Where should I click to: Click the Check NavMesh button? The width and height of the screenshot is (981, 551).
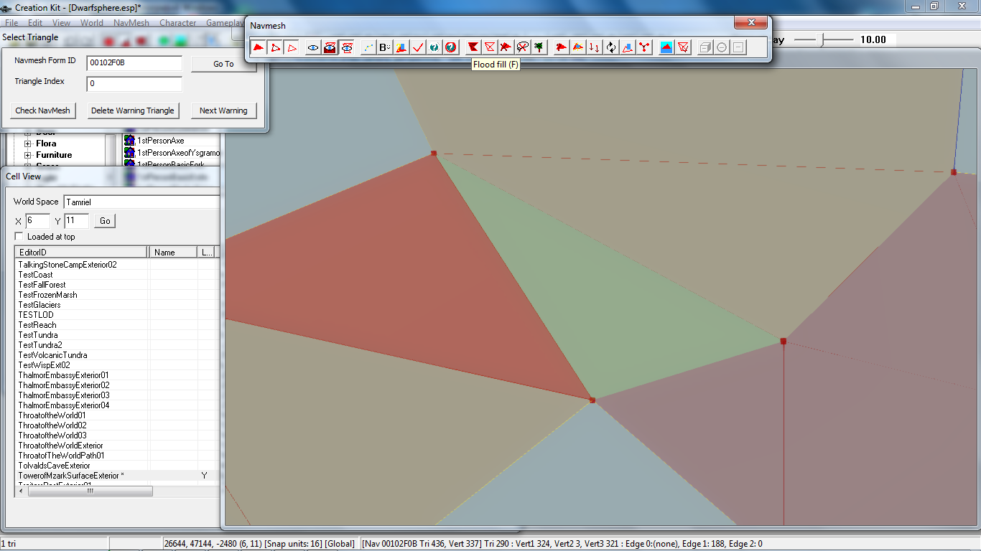(43, 110)
